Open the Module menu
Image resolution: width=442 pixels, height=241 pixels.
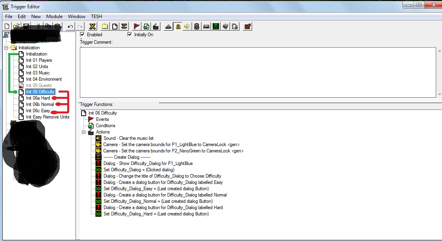pos(55,17)
